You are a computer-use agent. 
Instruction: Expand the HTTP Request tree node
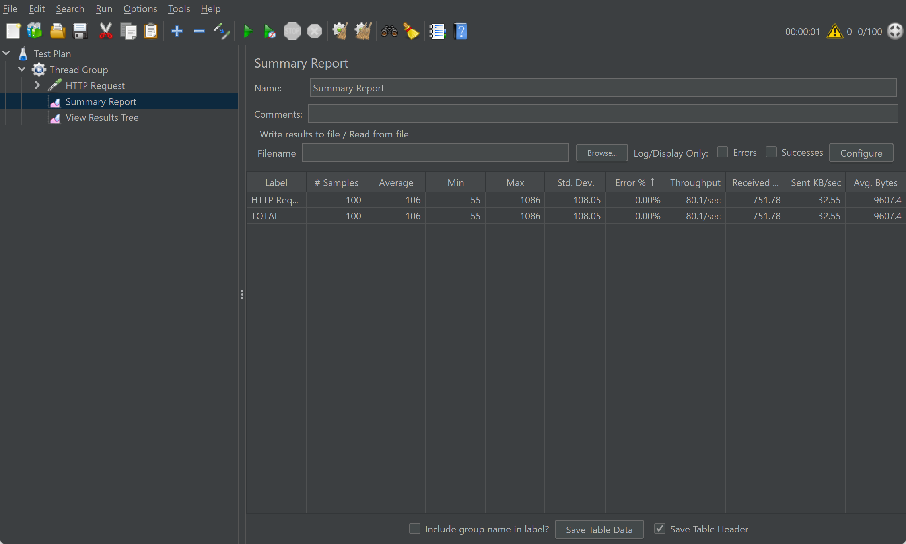click(x=37, y=85)
